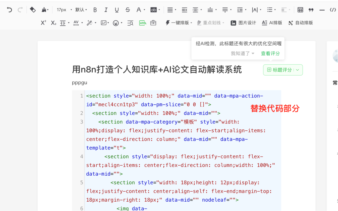Viewport: 338px width, 211px height.
Task: Insert a horizontal divider line
Action: pyautogui.click(x=322, y=10)
